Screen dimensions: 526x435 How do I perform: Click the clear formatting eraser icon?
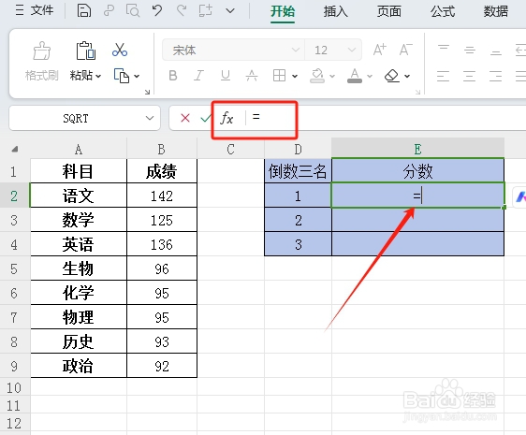[392, 76]
